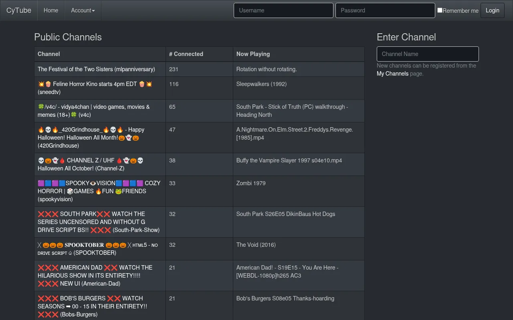Select the connected count 47
This screenshot has width=513, height=320.
pos(172,130)
